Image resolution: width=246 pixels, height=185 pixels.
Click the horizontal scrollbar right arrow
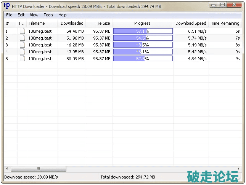[239, 169]
